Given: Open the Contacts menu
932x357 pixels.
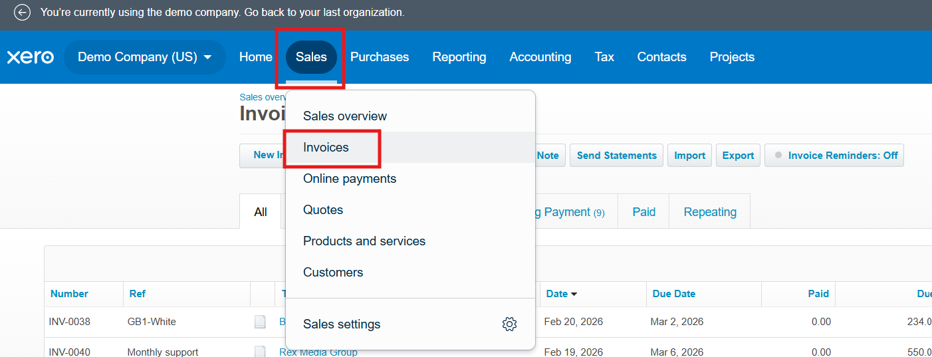Looking at the screenshot, I should [661, 57].
